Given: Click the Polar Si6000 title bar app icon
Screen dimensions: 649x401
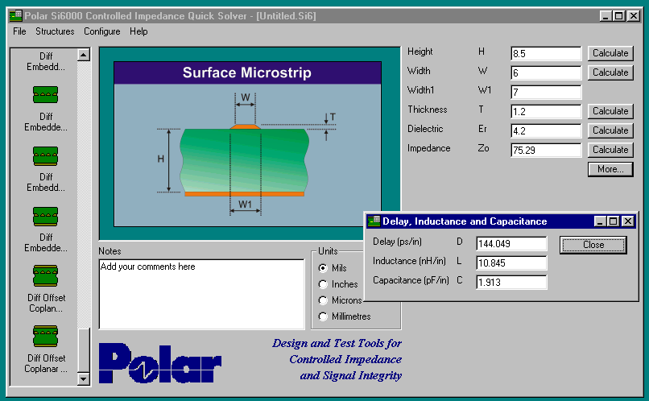Looking at the screenshot, I should (x=16, y=16).
